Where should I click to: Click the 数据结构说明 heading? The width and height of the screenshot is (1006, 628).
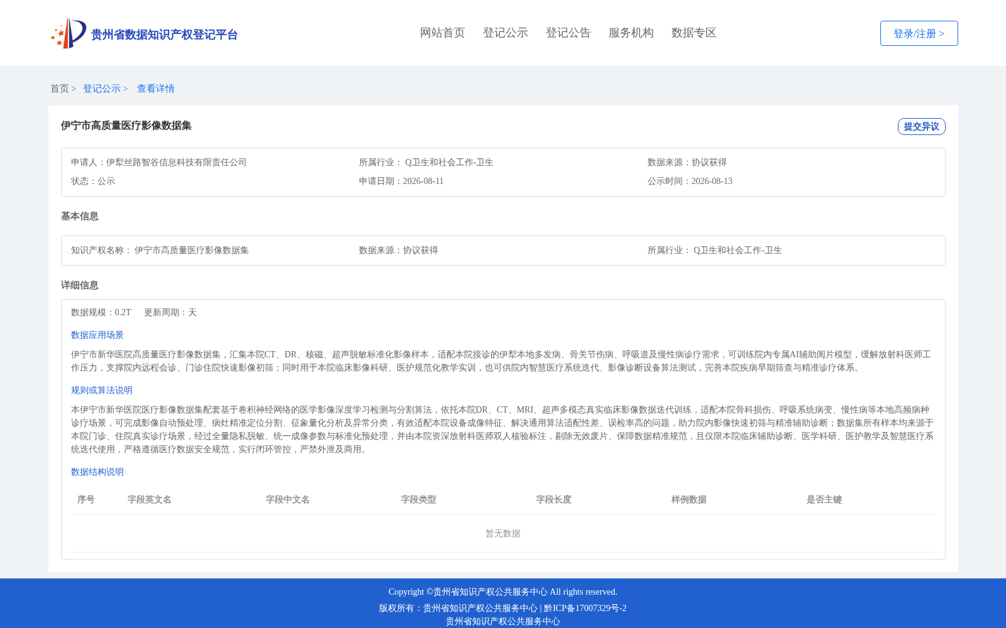pos(97,472)
